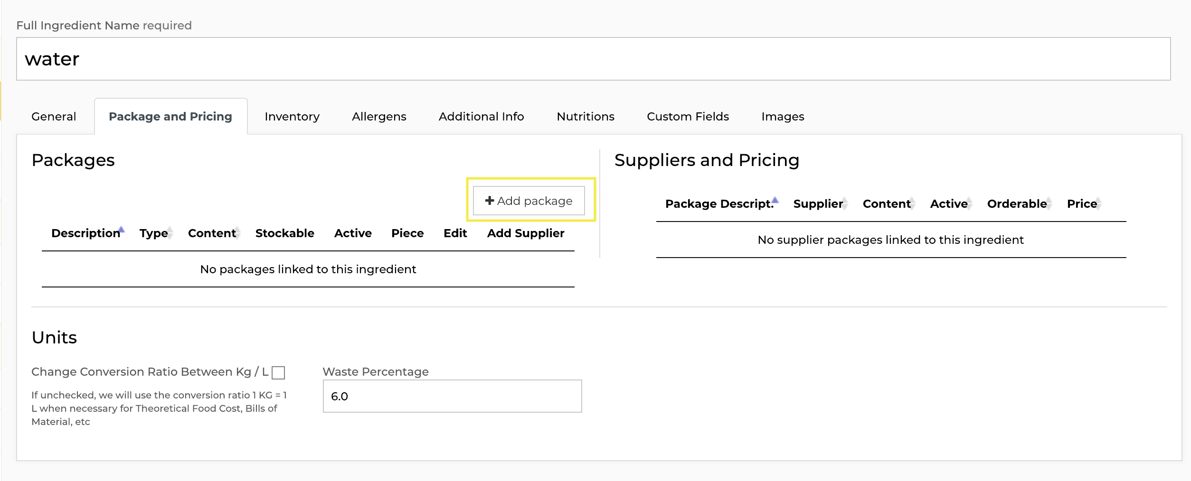Open the Nutritions tab
Screen dimensions: 1191x481
585,116
